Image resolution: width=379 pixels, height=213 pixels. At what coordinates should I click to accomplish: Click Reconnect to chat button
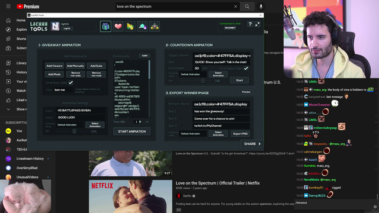pos(230,28)
